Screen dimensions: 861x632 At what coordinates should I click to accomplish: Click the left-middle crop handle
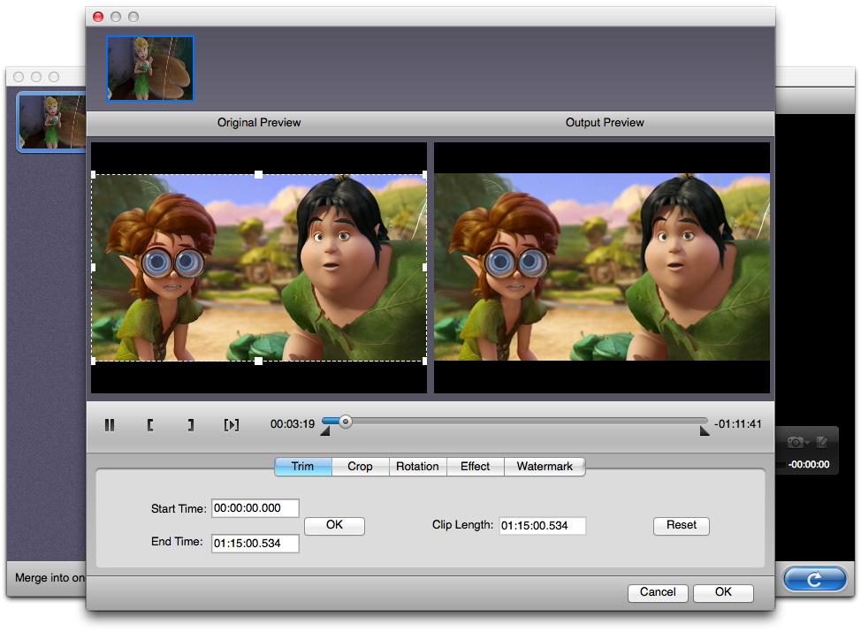point(94,268)
